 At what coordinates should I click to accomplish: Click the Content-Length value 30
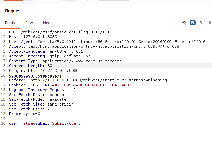tap(50, 66)
